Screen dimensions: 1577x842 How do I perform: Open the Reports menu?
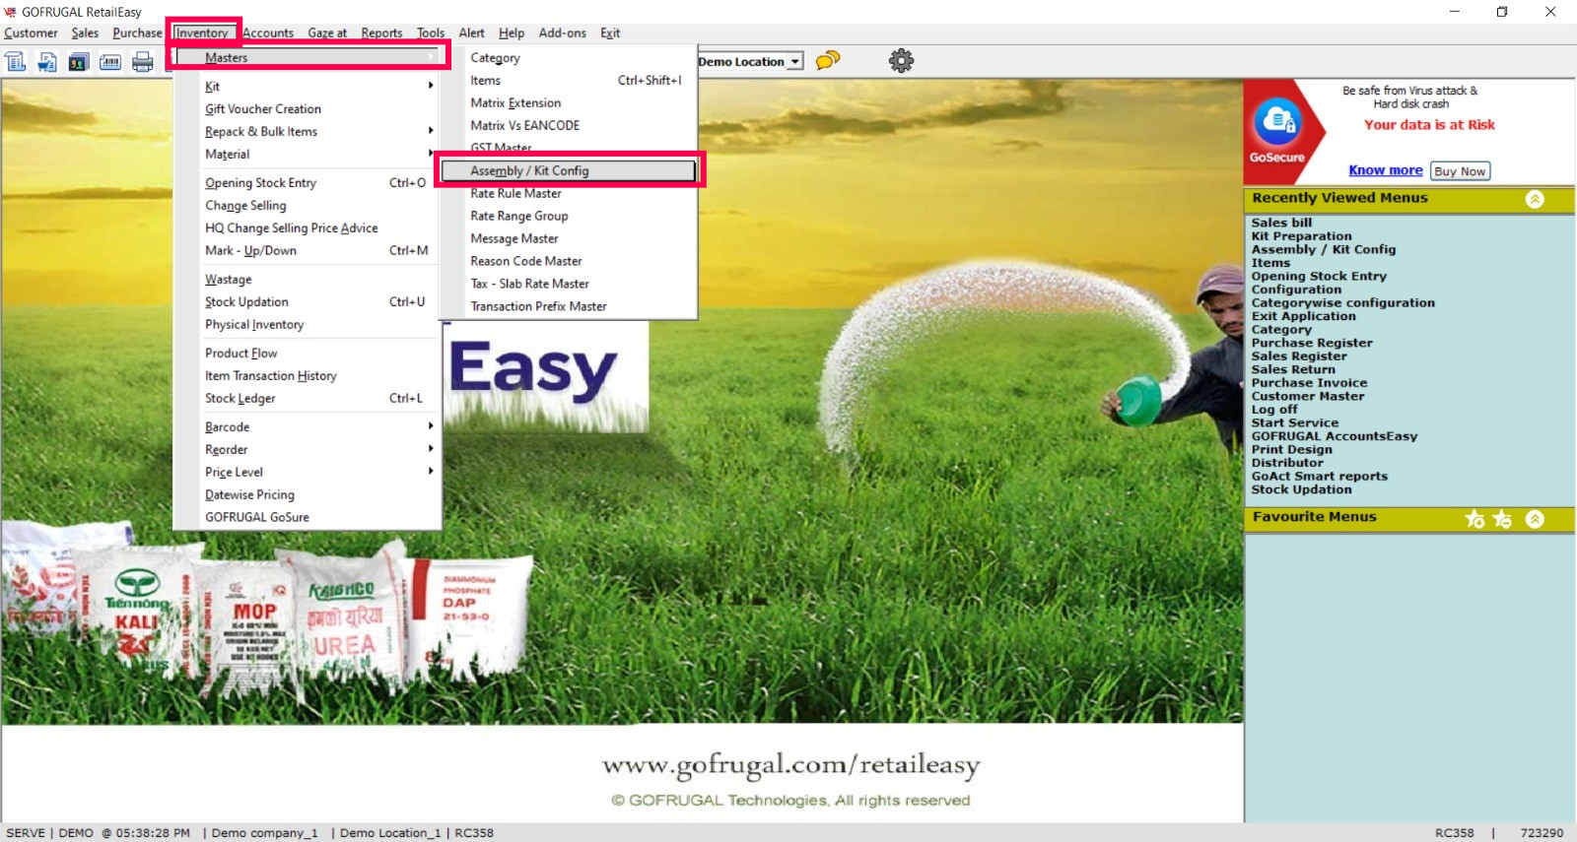381,32
